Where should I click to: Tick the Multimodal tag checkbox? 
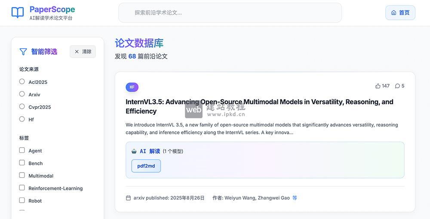point(22,175)
